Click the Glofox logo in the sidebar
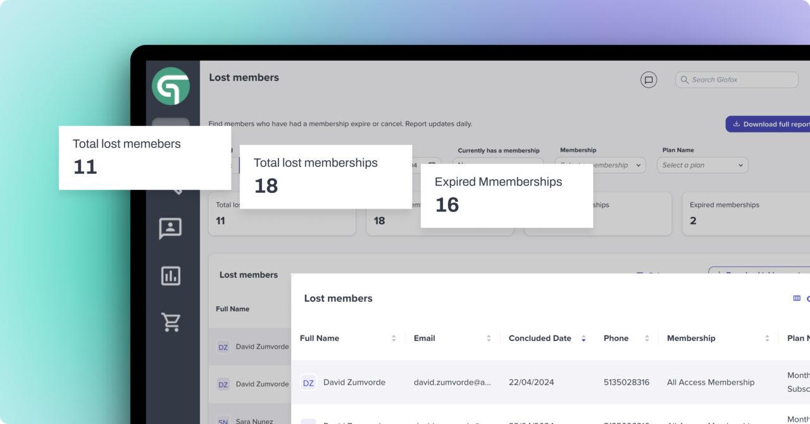 point(171,87)
